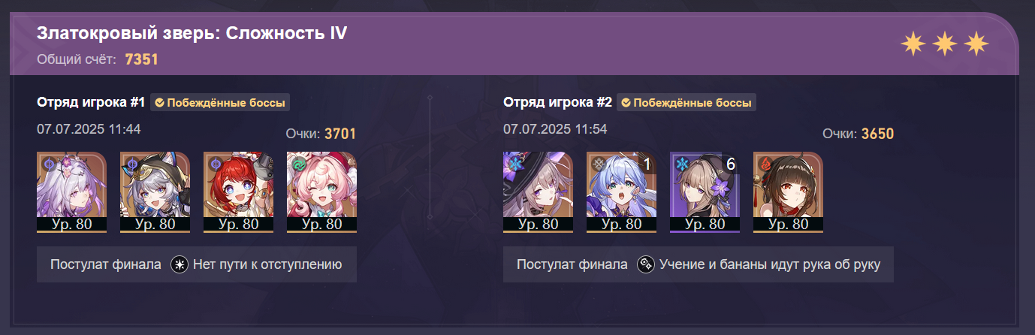Select the pink-haired character in team one
This screenshot has width=1035, height=335.
click(x=321, y=192)
